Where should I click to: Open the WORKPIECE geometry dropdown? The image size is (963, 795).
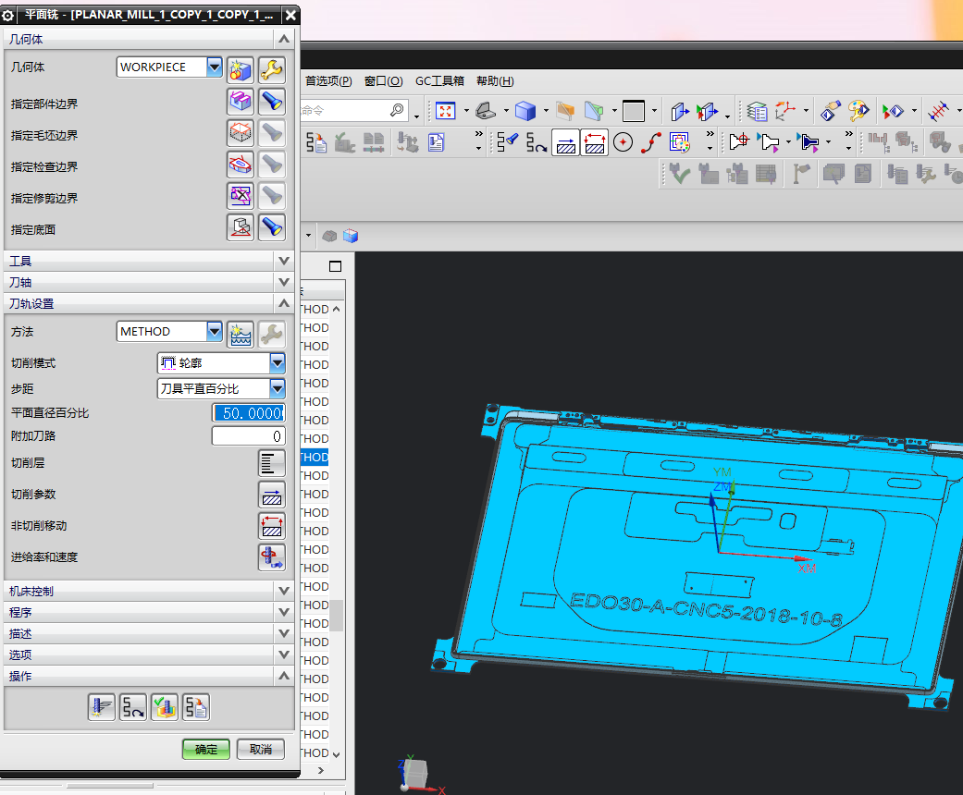[x=215, y=67]
